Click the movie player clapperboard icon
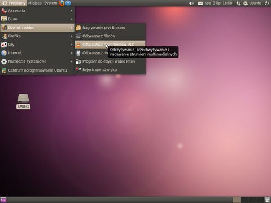This screenshot has height=203, width=271. click(78, 36)
